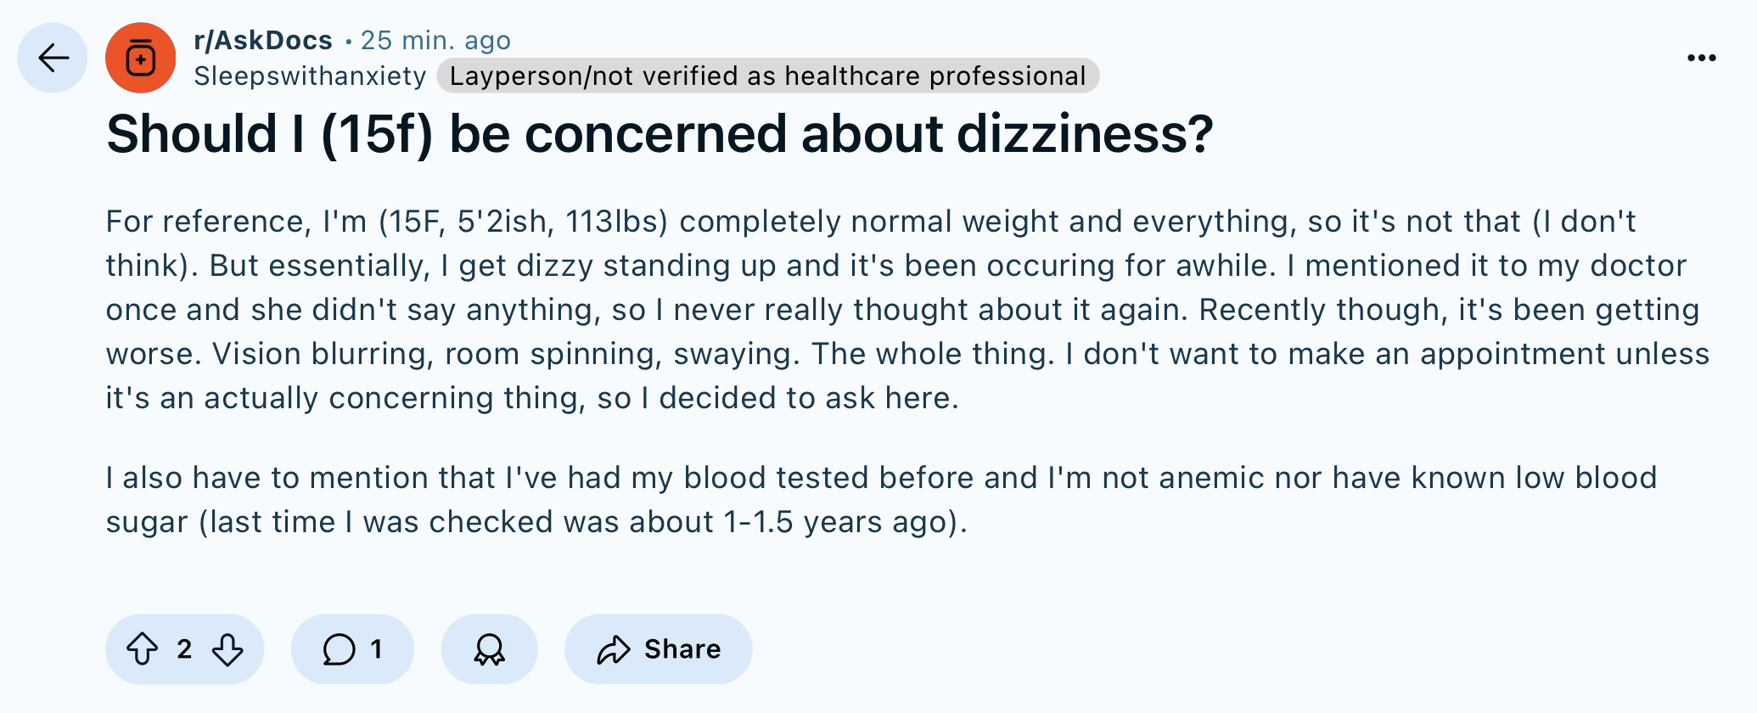Viewport: 1757px width, 713px height.
Task: Give an award using the ribbon icon
Action: (x=489, y=649)
